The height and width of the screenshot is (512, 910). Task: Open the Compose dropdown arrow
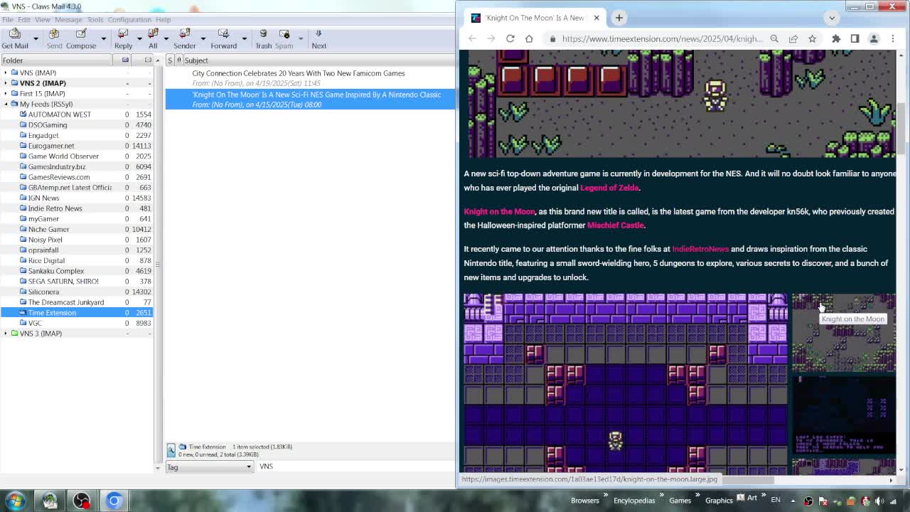coord(103,39)
